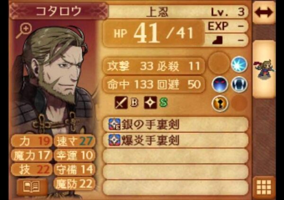
Task: Select the golden key Locktouch skill icon
Action: pyautogui.click(x=220, y=104)
